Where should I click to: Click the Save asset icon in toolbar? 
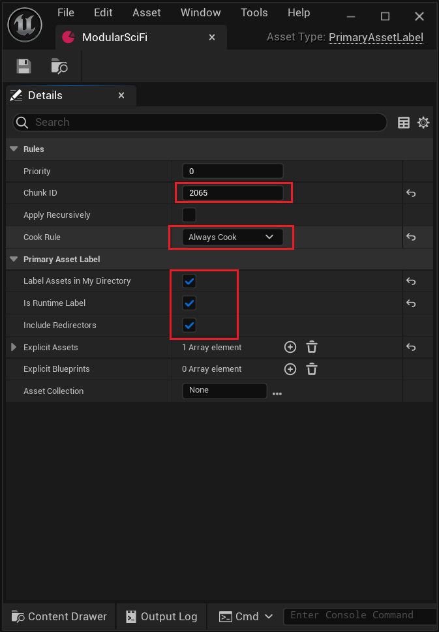tap(24, 66)
